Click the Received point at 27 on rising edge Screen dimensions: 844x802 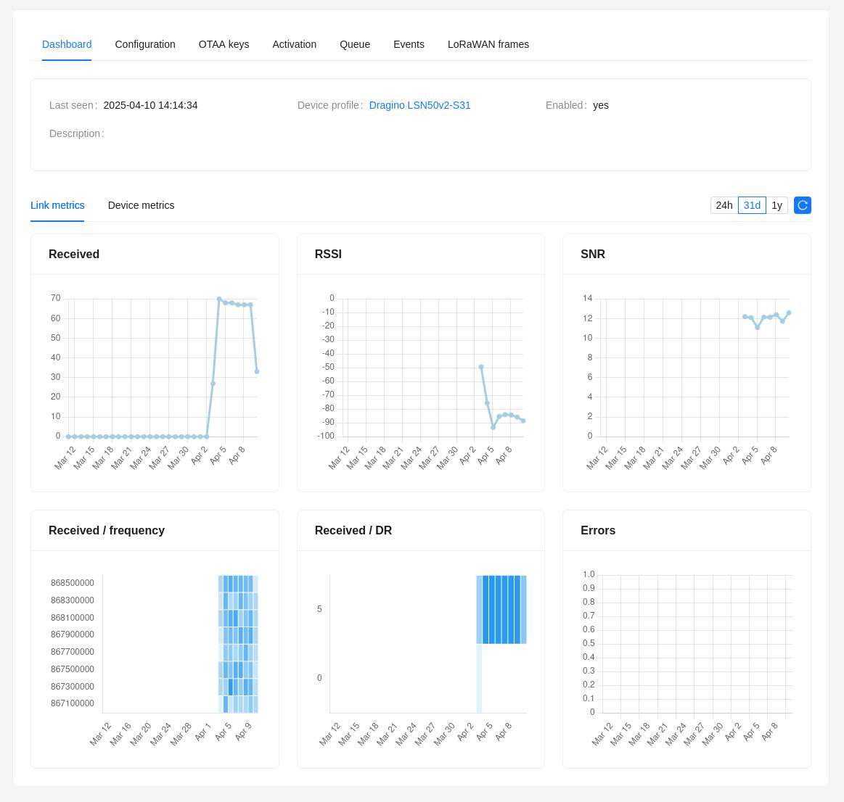(x=213, y=384)
